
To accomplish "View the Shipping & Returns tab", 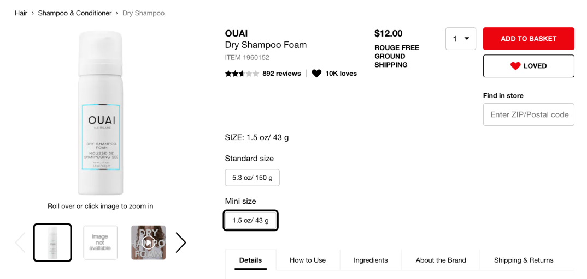I will coord(524,260).
